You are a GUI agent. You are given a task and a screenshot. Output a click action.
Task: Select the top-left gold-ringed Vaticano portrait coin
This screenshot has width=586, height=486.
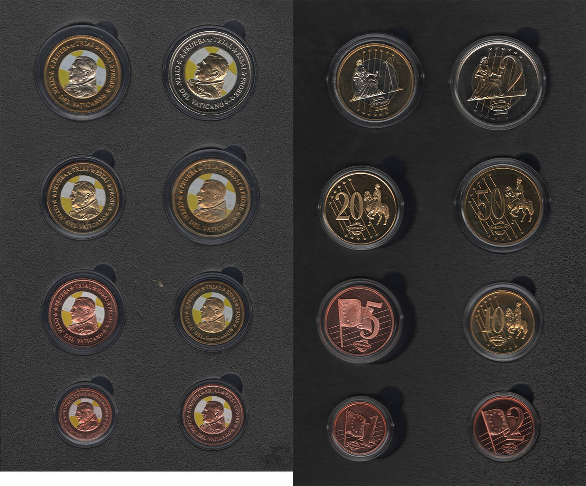tap(82, 74)
